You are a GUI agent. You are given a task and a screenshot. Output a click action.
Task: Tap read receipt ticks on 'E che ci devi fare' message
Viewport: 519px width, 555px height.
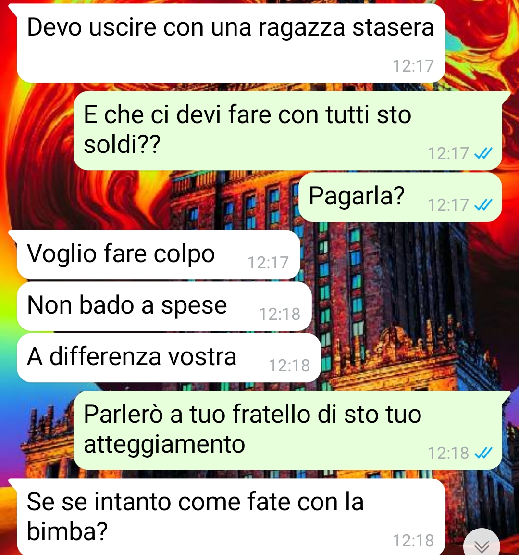click(483, 153)
